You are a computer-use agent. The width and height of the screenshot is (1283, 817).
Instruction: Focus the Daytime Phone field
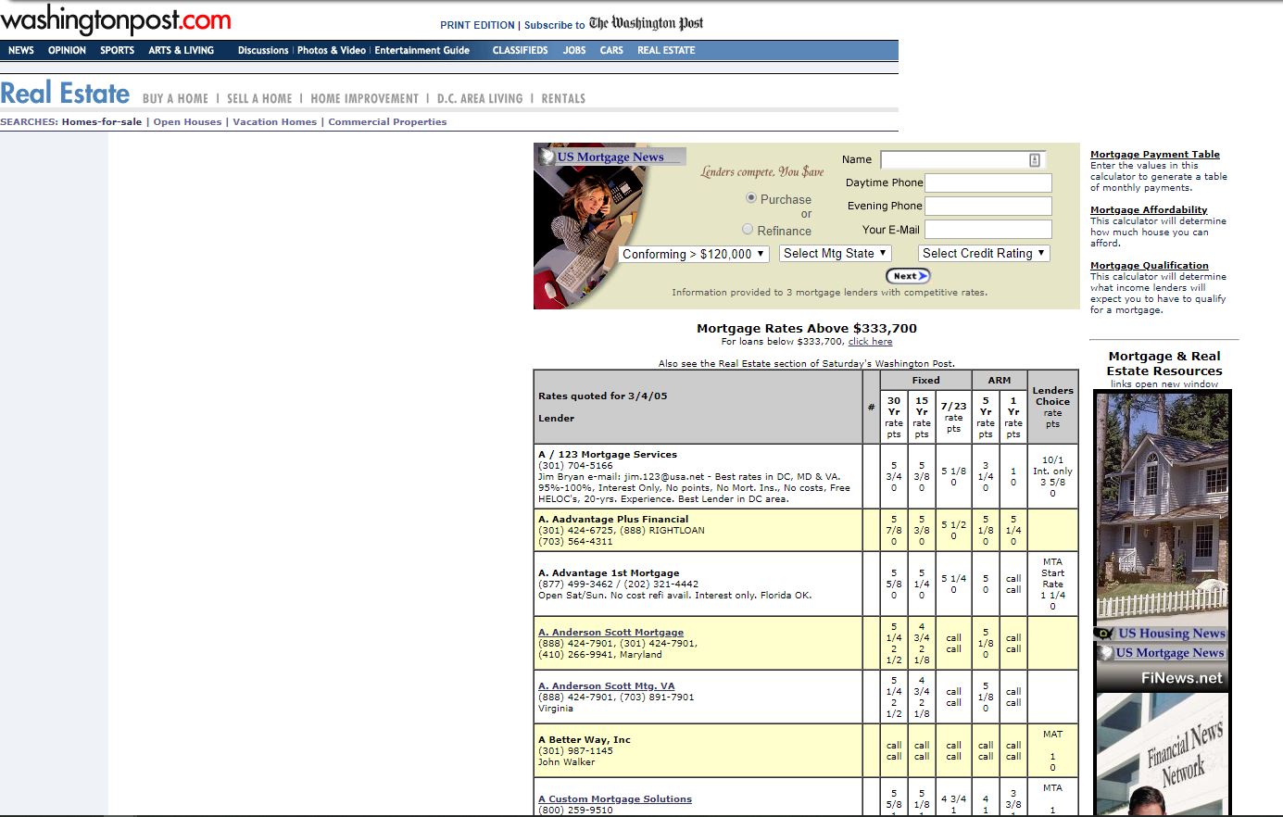tap(988, 183)
